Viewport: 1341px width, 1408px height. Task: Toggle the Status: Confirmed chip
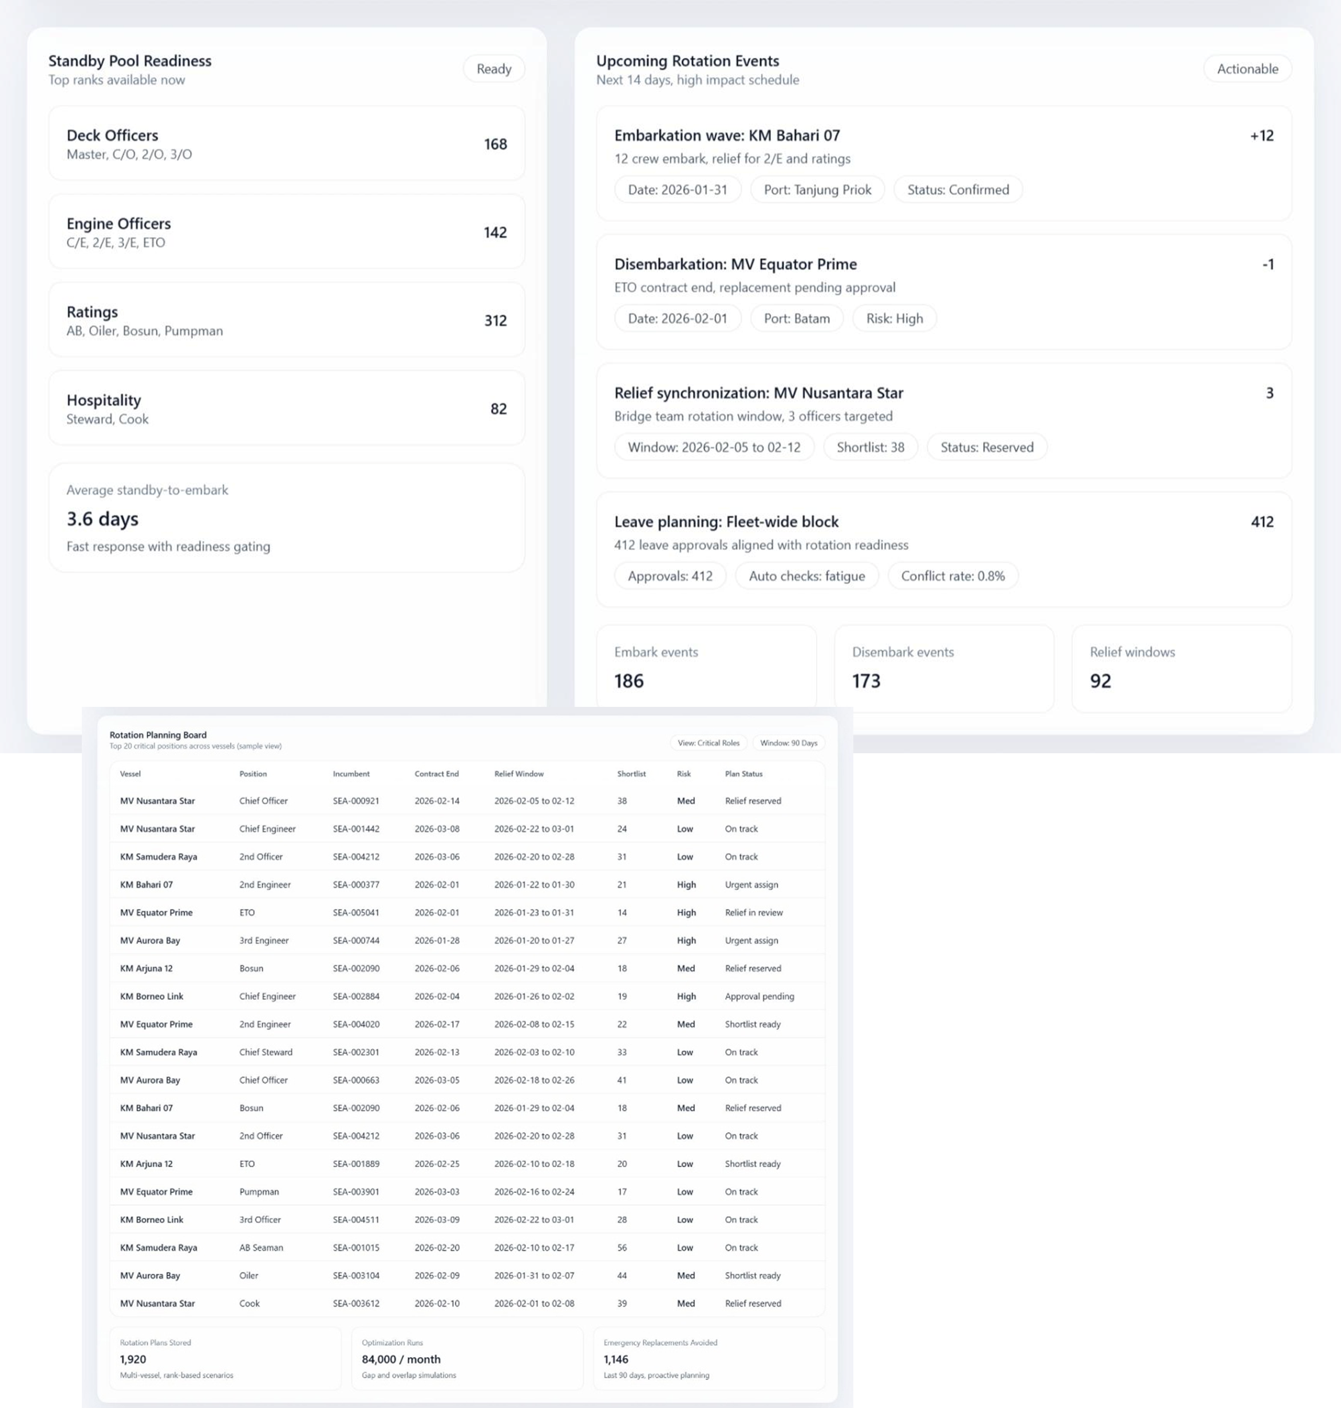click(x=956, y=189)
